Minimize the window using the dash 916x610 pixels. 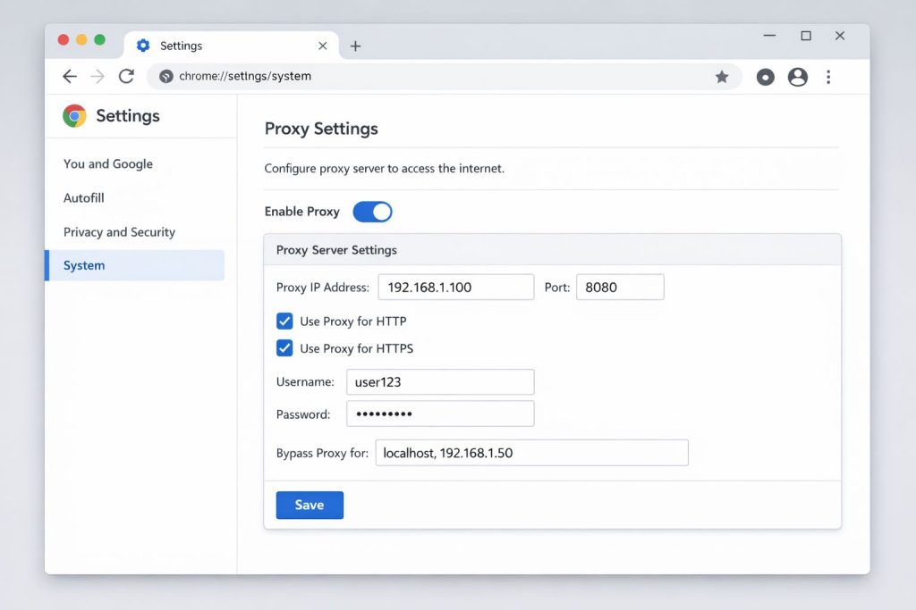[x=769, y=36]
